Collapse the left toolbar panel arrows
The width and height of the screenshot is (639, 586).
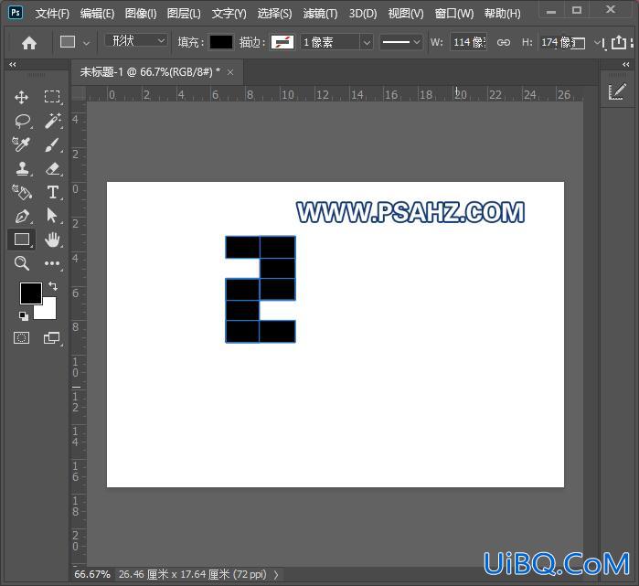pos(13,64)
